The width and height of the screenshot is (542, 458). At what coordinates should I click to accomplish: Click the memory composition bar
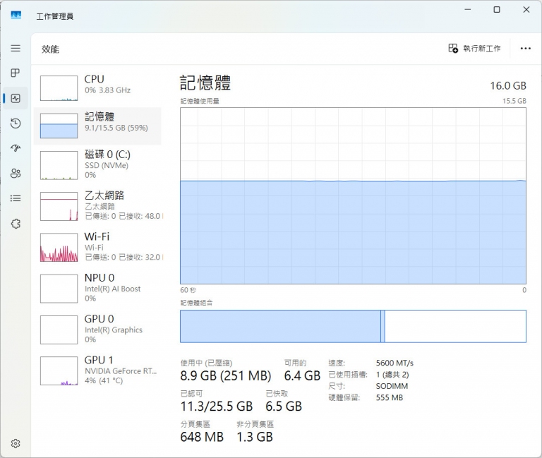click(x=353, y=326)
